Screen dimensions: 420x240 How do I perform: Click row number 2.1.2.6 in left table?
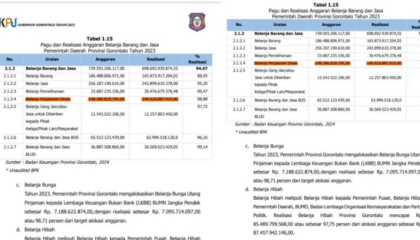pos(10,137)
